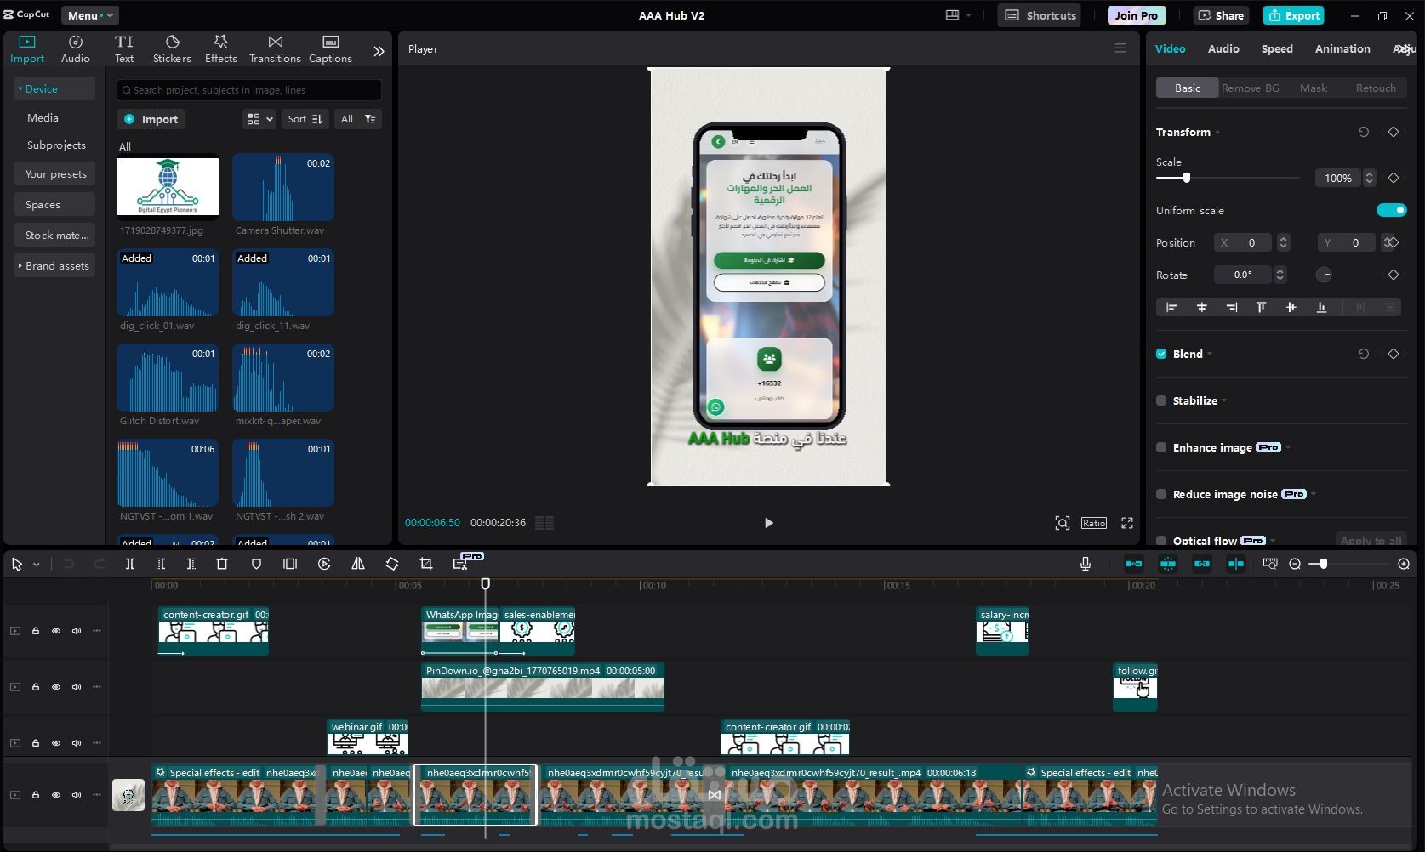Open the Player panel hamburger menu
Viewport: 1425px width, 852px height.
[x=1120, y=48]
